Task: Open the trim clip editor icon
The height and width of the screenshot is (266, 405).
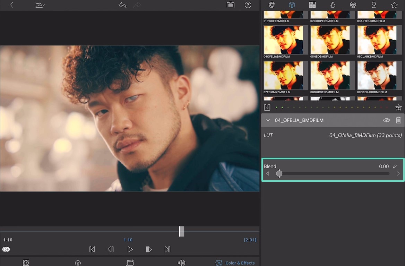Action: click(x=26, y=263)
